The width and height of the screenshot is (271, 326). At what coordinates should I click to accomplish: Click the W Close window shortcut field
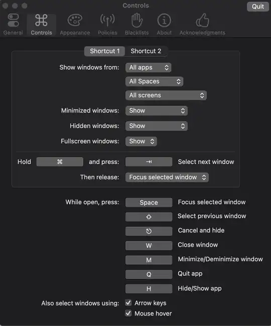coord(149,246)
